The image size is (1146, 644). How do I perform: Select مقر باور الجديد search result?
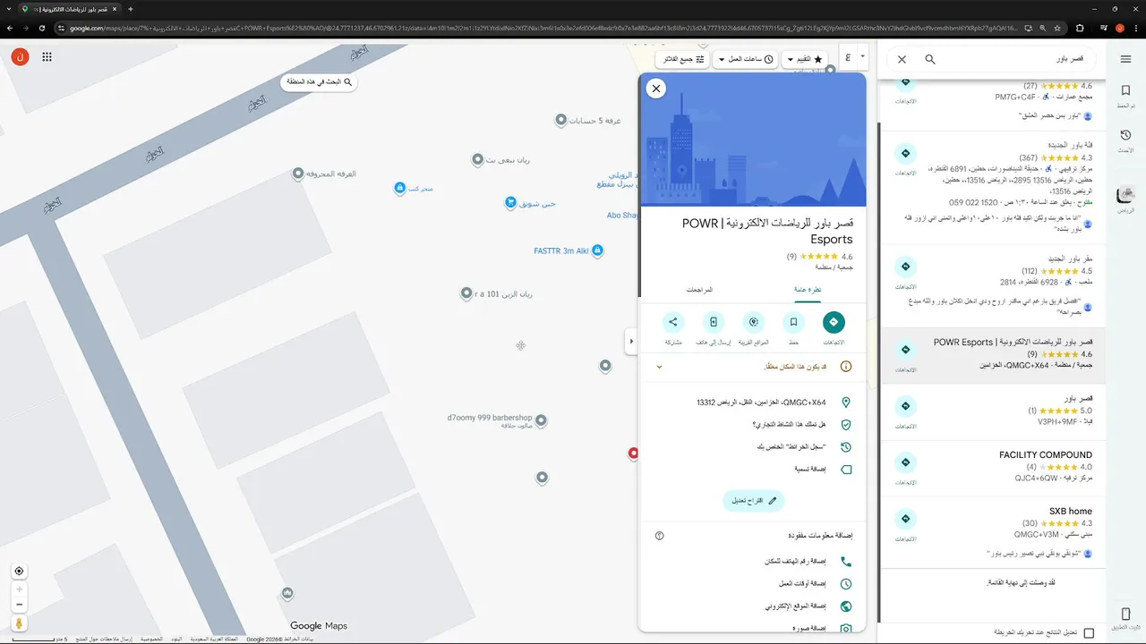[992, 286]
